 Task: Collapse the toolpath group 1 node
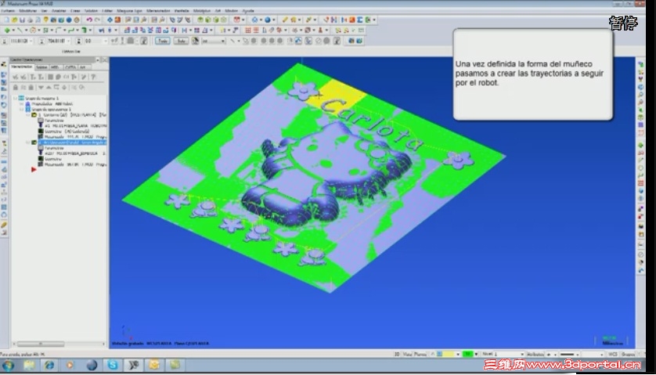click(22, 110)
